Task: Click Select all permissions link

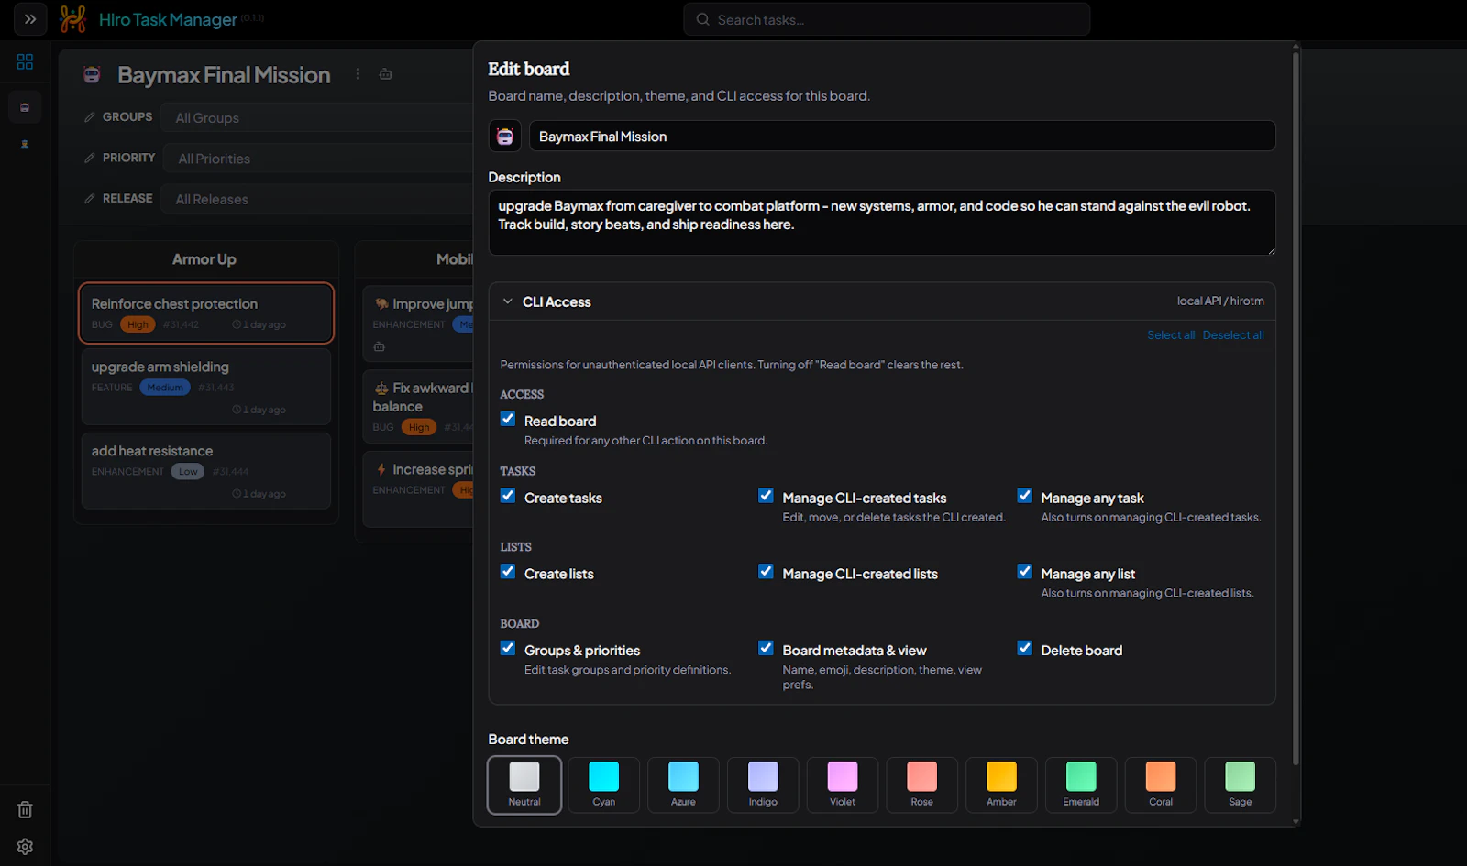Action: 1171,335
